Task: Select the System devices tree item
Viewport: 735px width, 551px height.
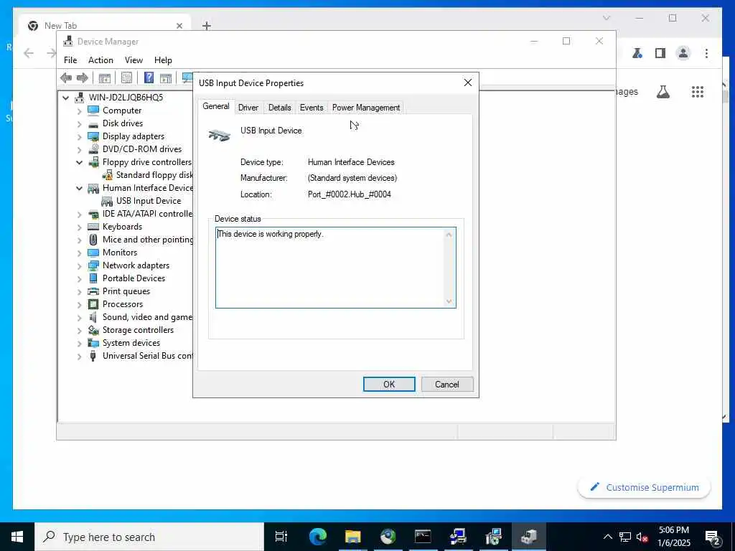Action: click(131, 343)
